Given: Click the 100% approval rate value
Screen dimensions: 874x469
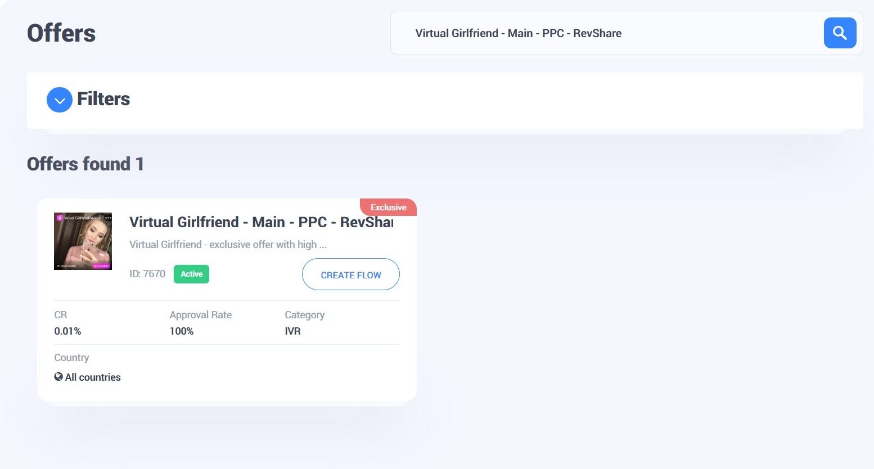Looking at the screenshot, I should click(x=182, y=331).
